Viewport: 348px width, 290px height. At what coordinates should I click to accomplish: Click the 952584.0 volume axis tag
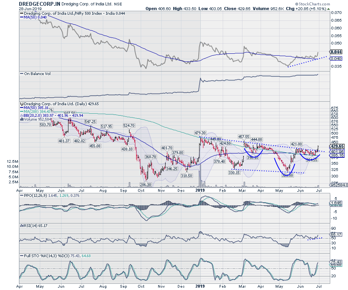coord(339,185)
